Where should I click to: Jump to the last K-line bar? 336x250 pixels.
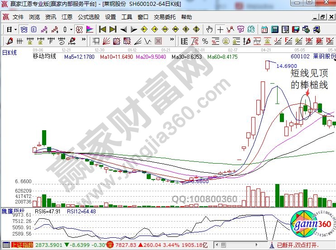coord(113,29)
